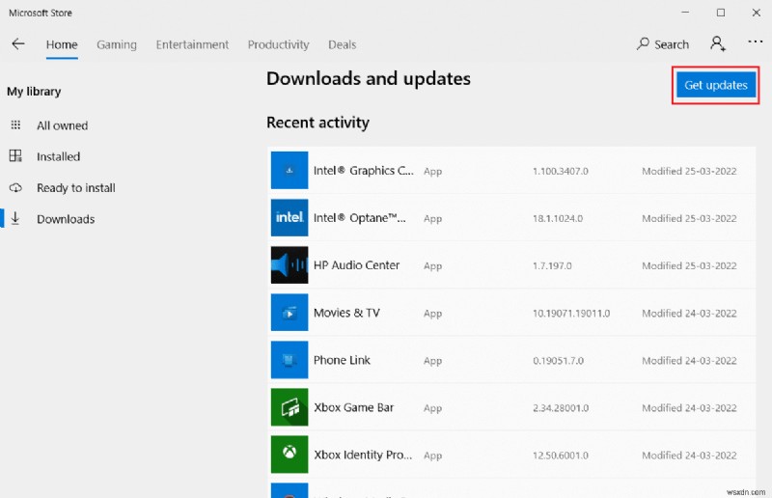This screenshot has height=498, width=772.
Task: Click version 12.50.6001.0
Action: [x=561, y=456]
